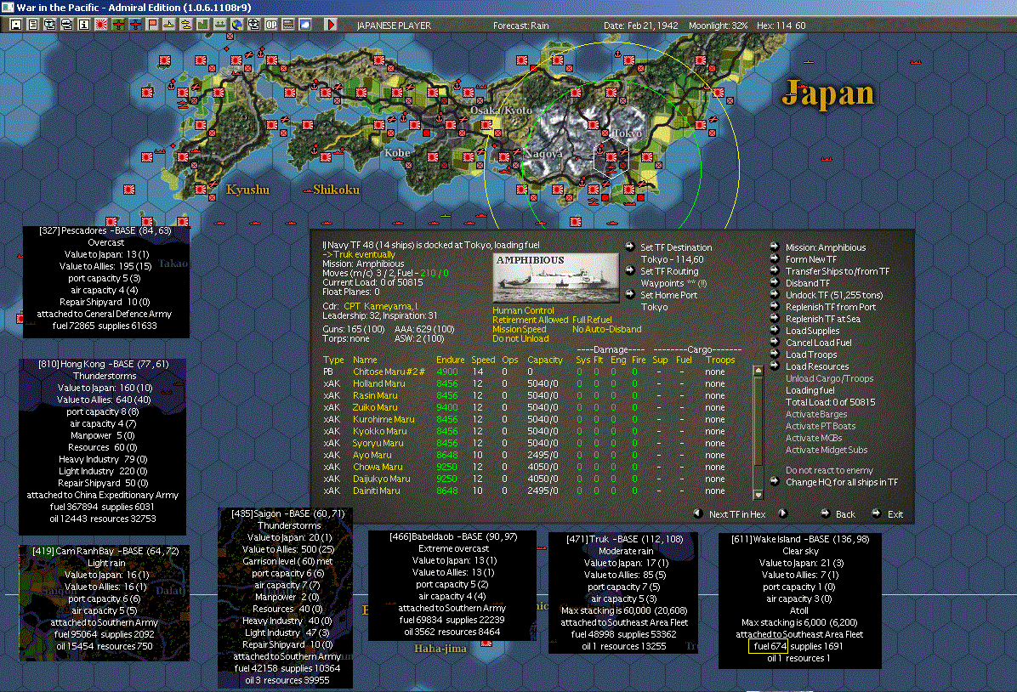The width and height of the screenshot is (1017, 692).
Task: Open ship Daijukyo Maru
Action: (x=381, y=479)
